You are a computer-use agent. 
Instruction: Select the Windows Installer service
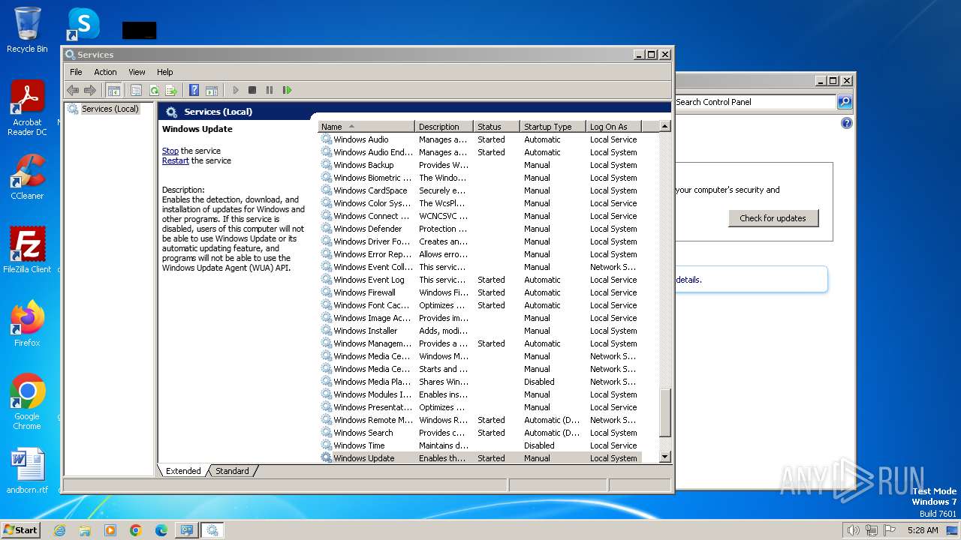(x=480, y=331)
